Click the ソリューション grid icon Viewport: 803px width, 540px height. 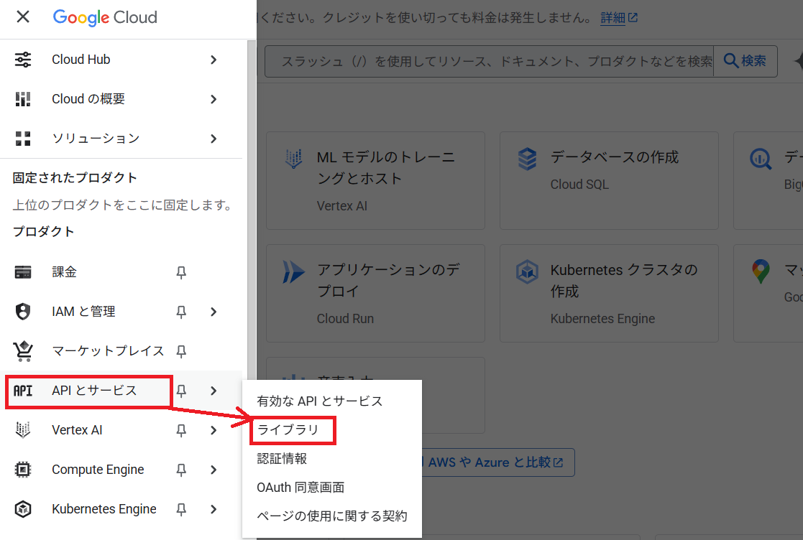pos(22,139)
